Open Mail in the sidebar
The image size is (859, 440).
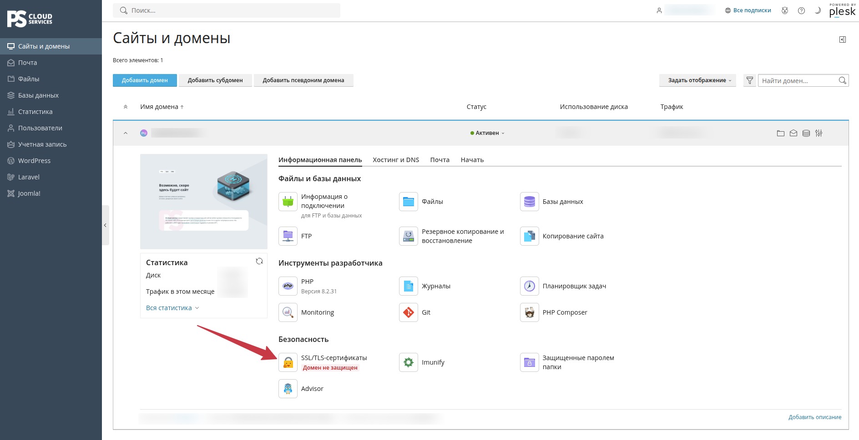pos(51,63)
